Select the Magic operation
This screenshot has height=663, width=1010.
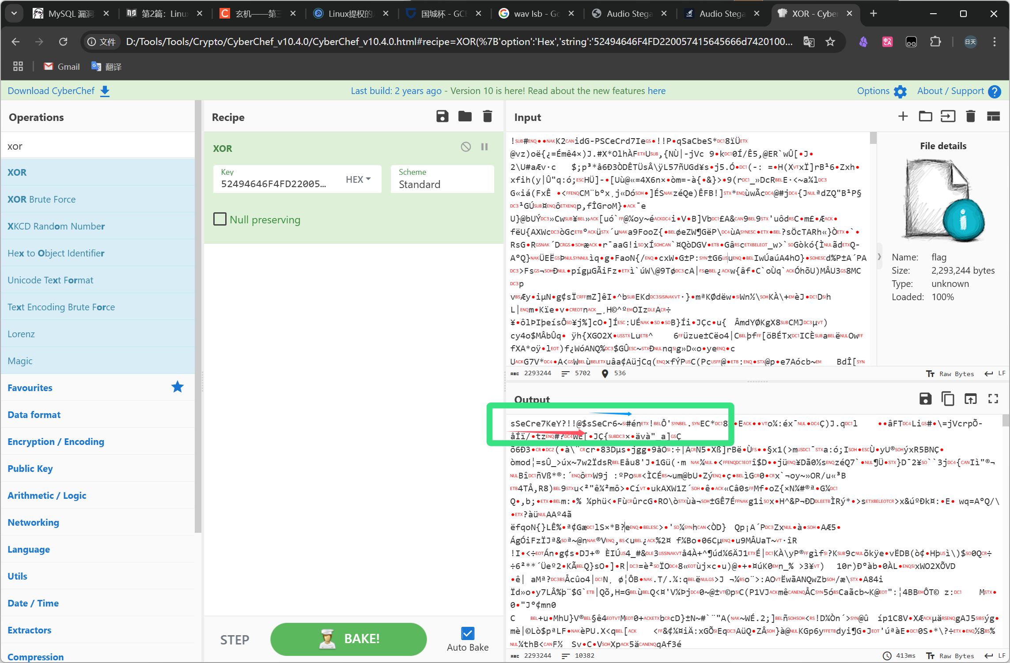pos(98,361)
